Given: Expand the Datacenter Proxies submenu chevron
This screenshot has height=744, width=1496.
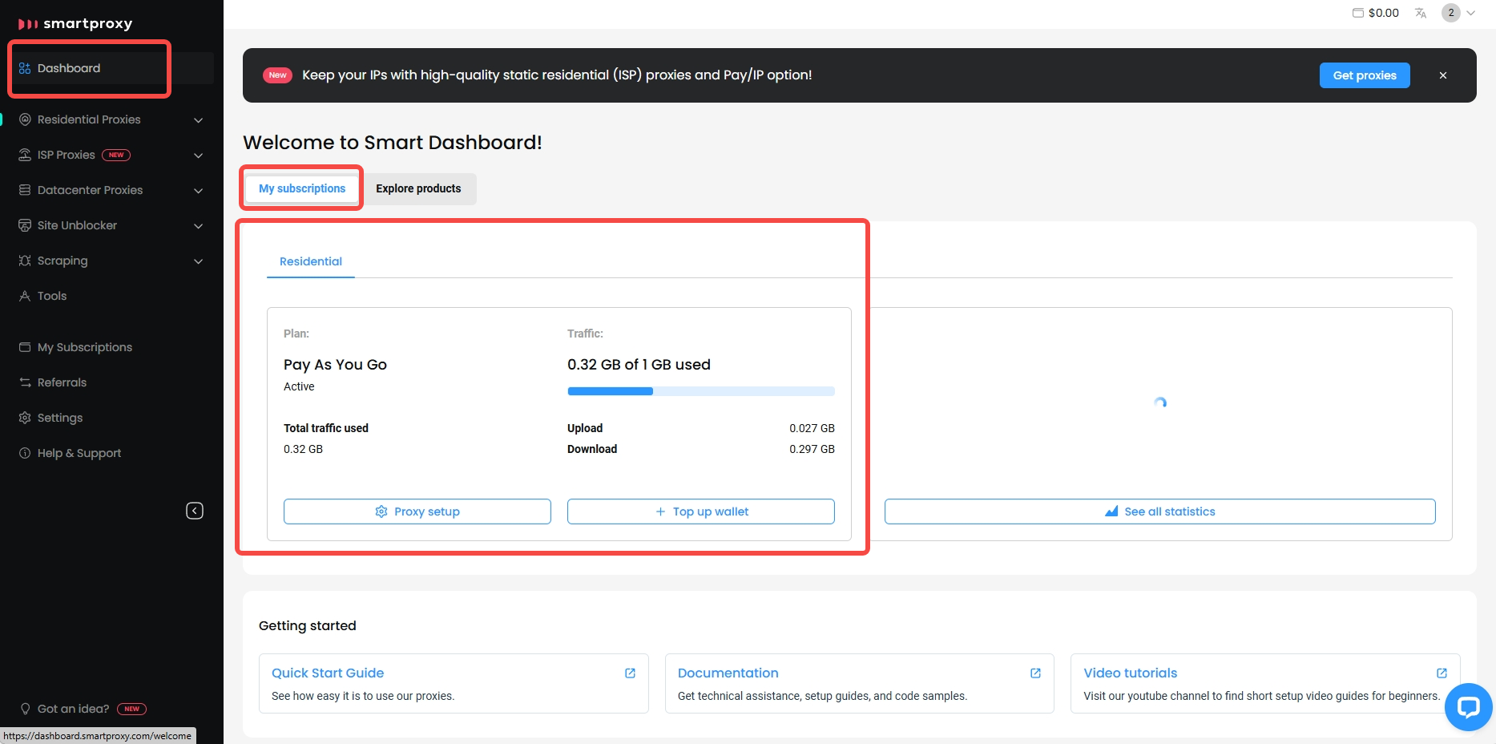Looking at the screenshot, I should (198, 191).
